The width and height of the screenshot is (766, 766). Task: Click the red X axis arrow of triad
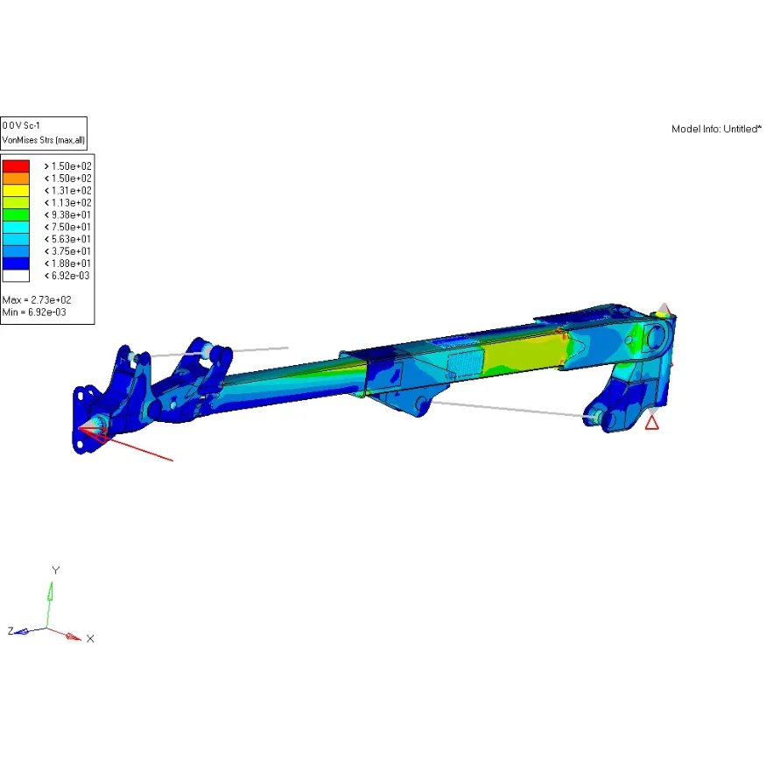click(70, 635)
